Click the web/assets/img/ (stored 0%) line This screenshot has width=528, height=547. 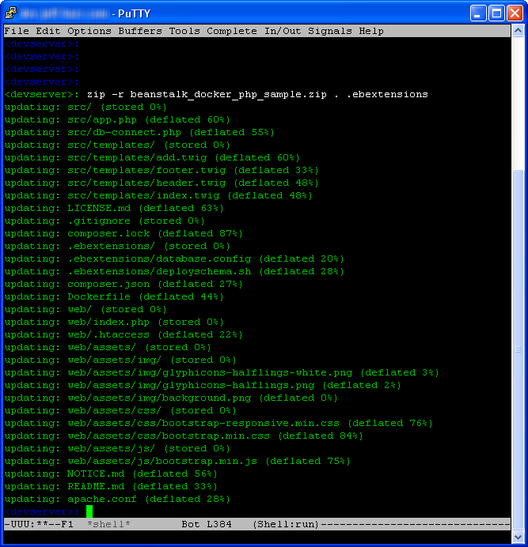click(120, 360)
